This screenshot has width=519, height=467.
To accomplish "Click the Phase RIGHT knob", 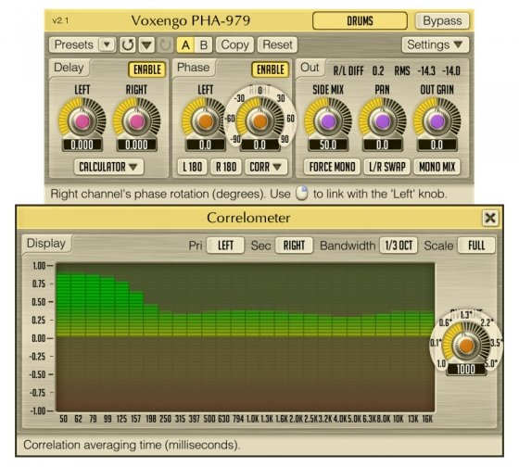I will [260, 121].
